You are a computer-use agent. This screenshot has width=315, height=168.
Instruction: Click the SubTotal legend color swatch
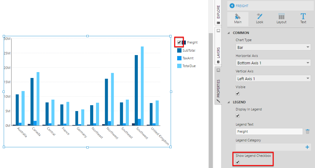pyautogui.click(x=179, y=50)
